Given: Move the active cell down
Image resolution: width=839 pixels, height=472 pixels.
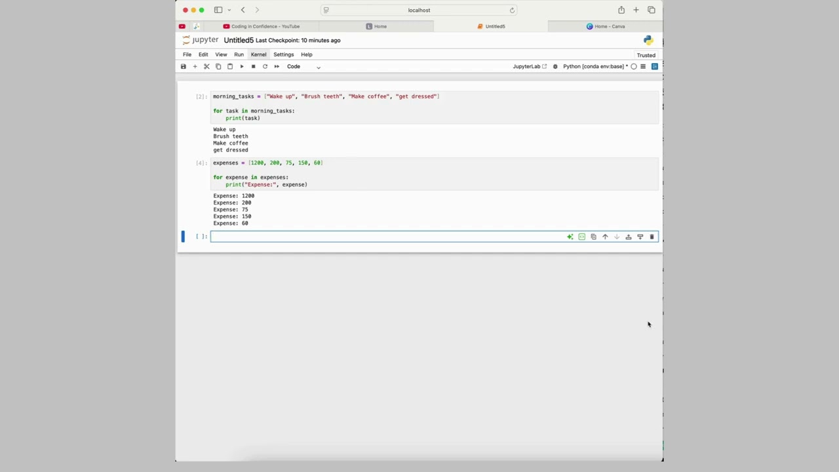Looking at the screenshot, I should click(617, 237).
